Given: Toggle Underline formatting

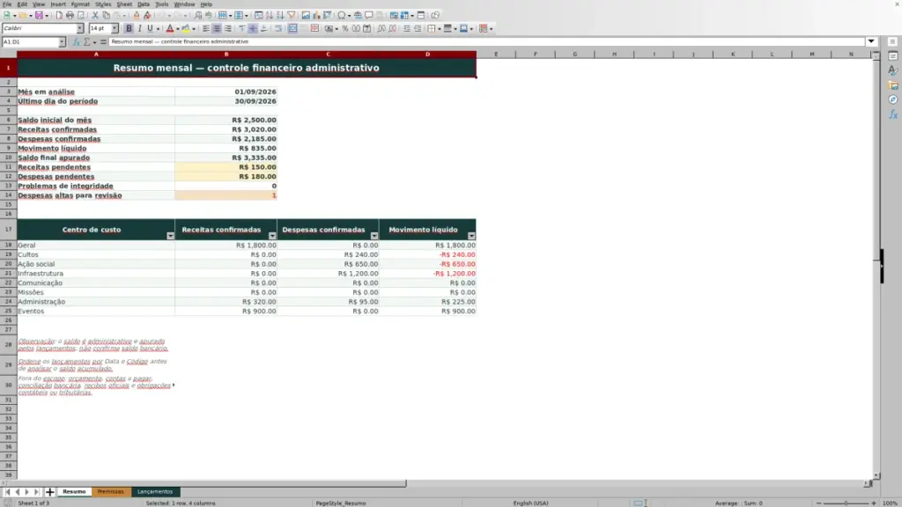Looking at the screenshot, I should (150, 29).
